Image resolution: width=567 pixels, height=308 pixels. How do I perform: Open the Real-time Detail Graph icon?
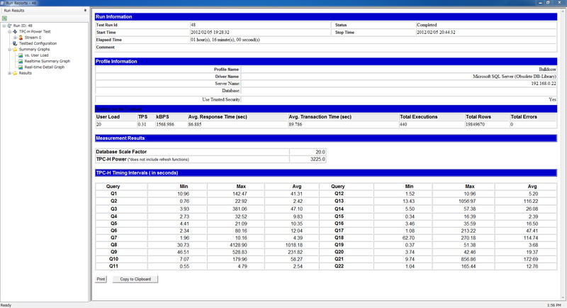pyautogui.click(x=21, y=67)
